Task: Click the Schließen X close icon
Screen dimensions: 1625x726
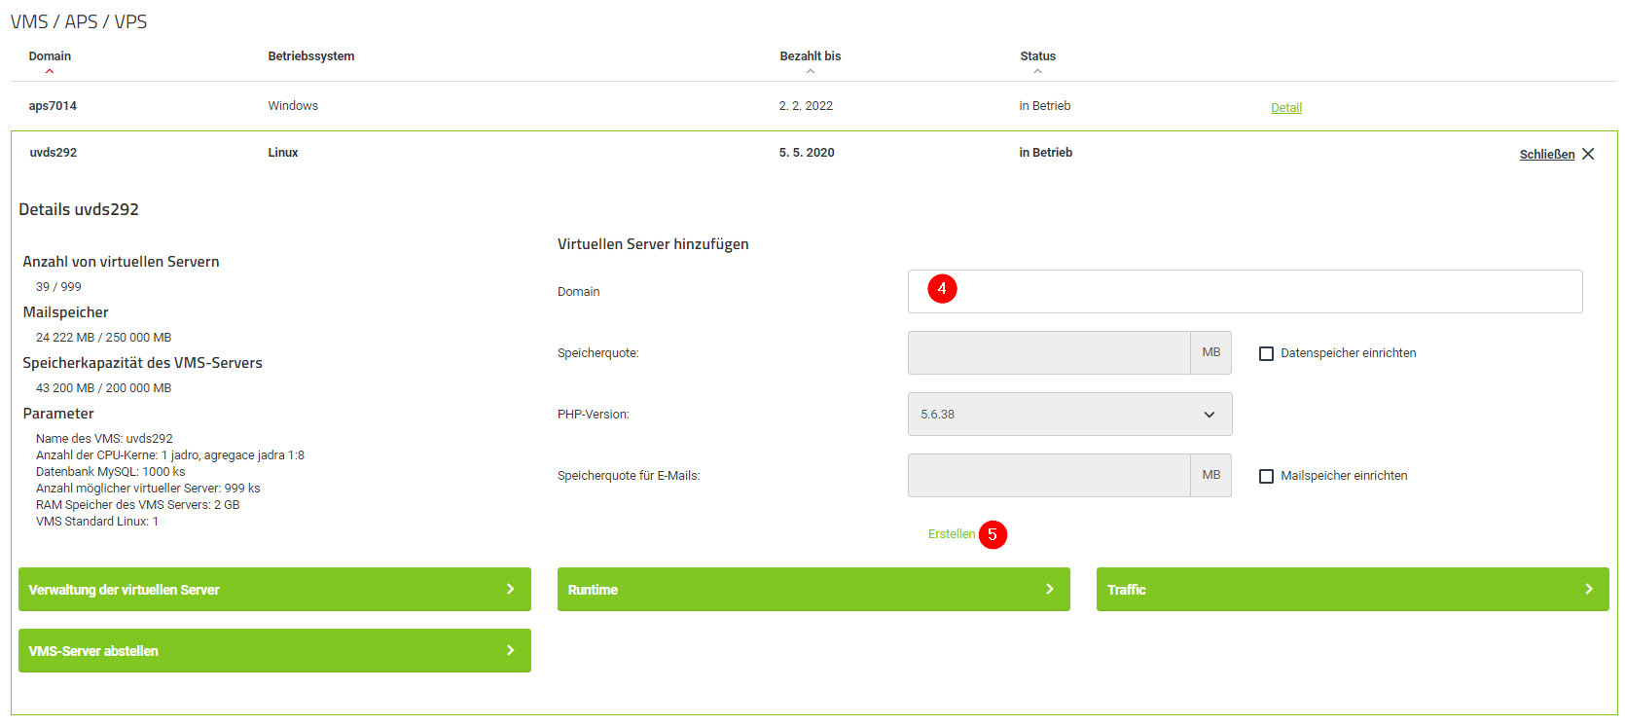Action: pyautogui.click(x=1588, y=154)
